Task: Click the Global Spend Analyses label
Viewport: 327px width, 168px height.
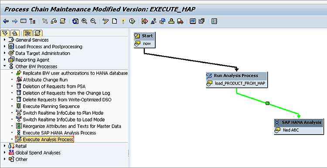Action: click(38, 153)
